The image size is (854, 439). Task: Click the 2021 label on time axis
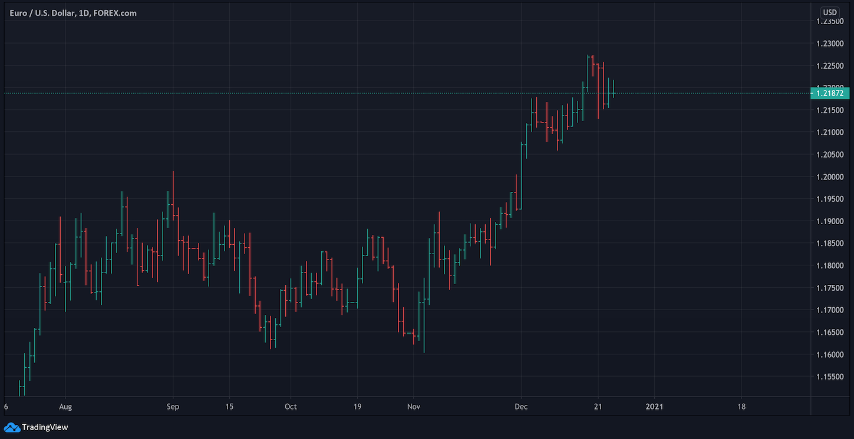(x=654, y=407)
